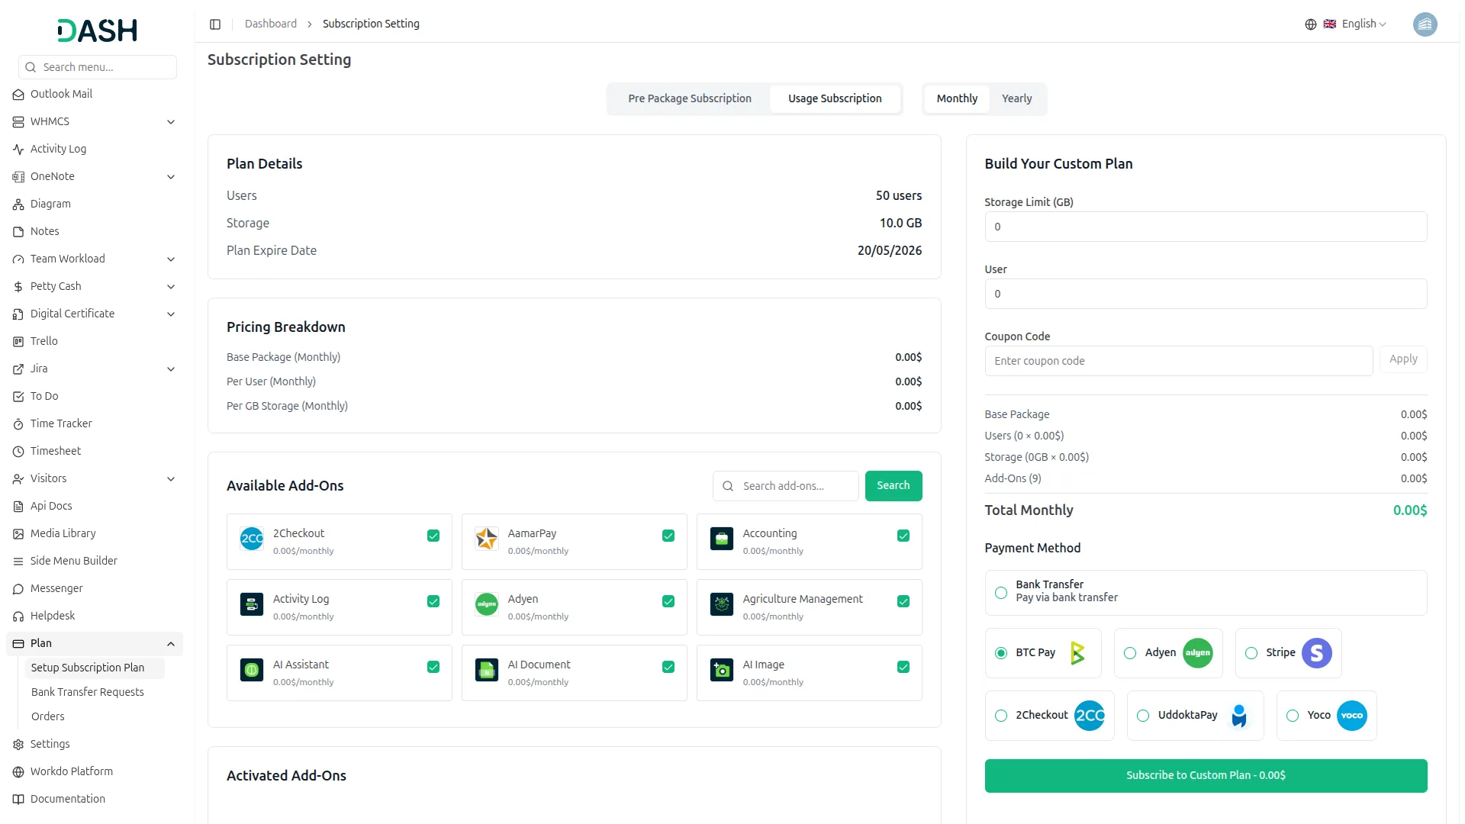Click the BTC Pay logo
This screenshot has height=824, width=1465.
(x=1077, y=653)
